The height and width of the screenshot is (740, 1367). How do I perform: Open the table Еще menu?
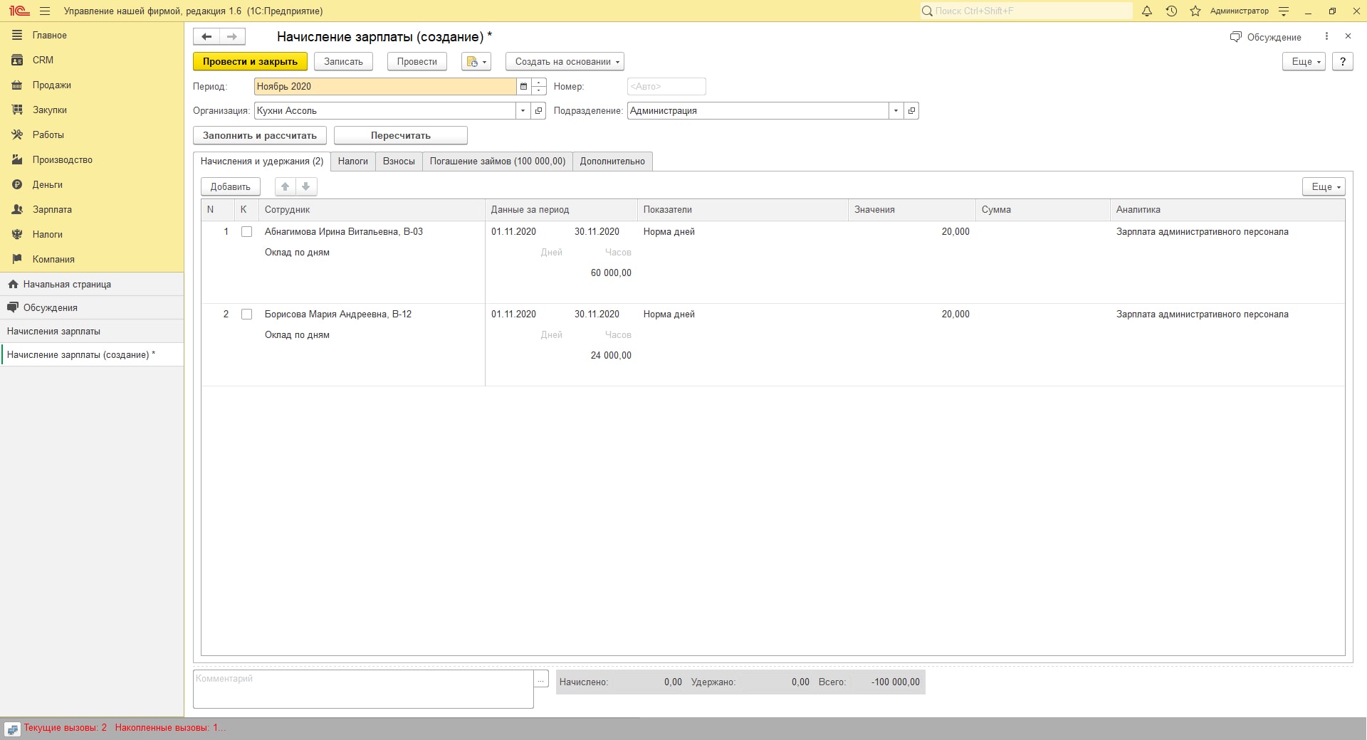click(1324, 186)
